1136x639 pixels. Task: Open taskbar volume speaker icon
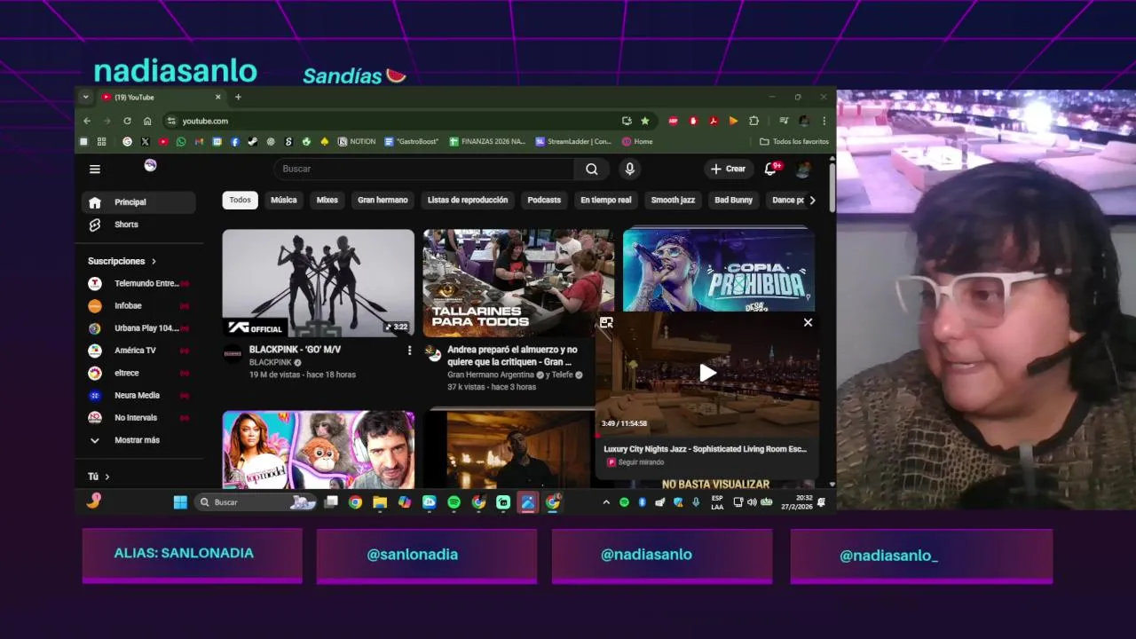(x=752, y=502)
